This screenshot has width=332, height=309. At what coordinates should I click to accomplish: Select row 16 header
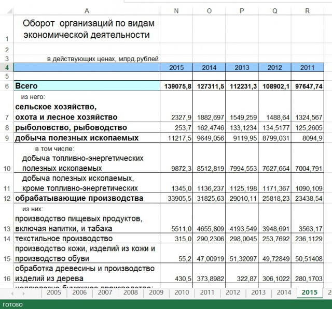pos(7,273)
